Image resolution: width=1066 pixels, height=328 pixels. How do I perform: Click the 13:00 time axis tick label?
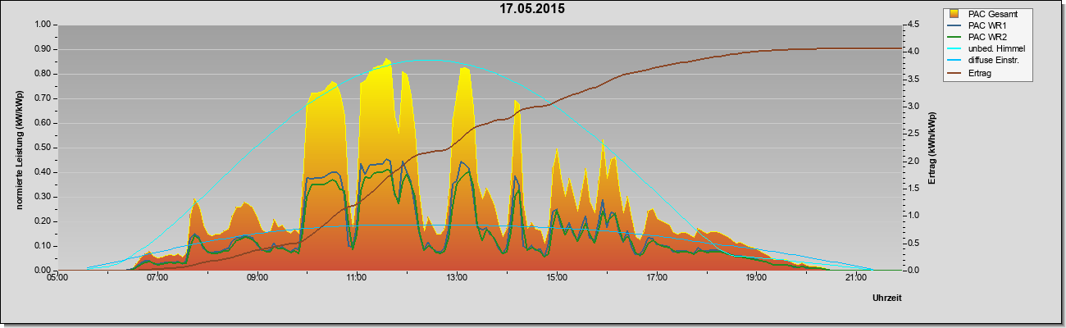(457, 278)
